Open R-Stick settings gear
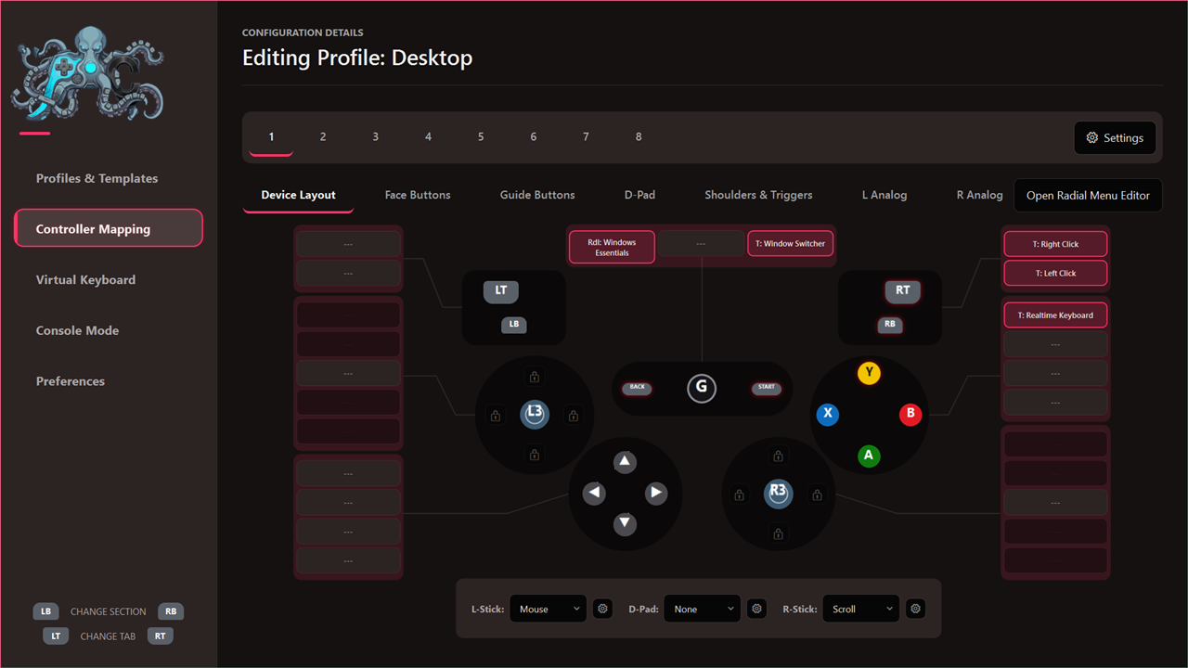The height and width of the screenshot is (668, 1188). coord(916,609)
